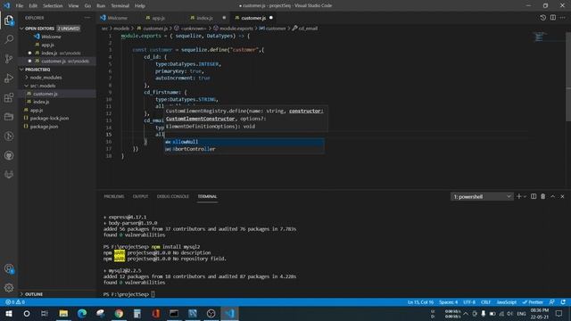Open Microsoft Edge from the taskbar

point(82,313)
